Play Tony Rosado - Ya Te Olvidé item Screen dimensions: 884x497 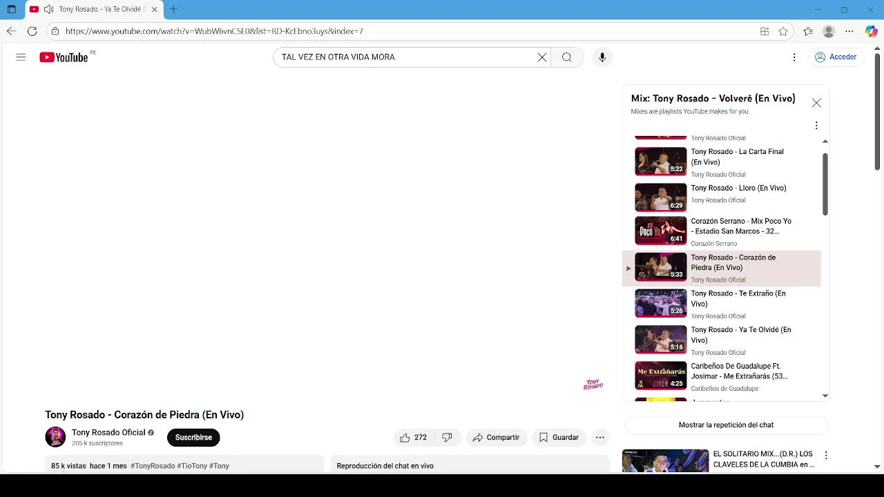tap(722, 340)
